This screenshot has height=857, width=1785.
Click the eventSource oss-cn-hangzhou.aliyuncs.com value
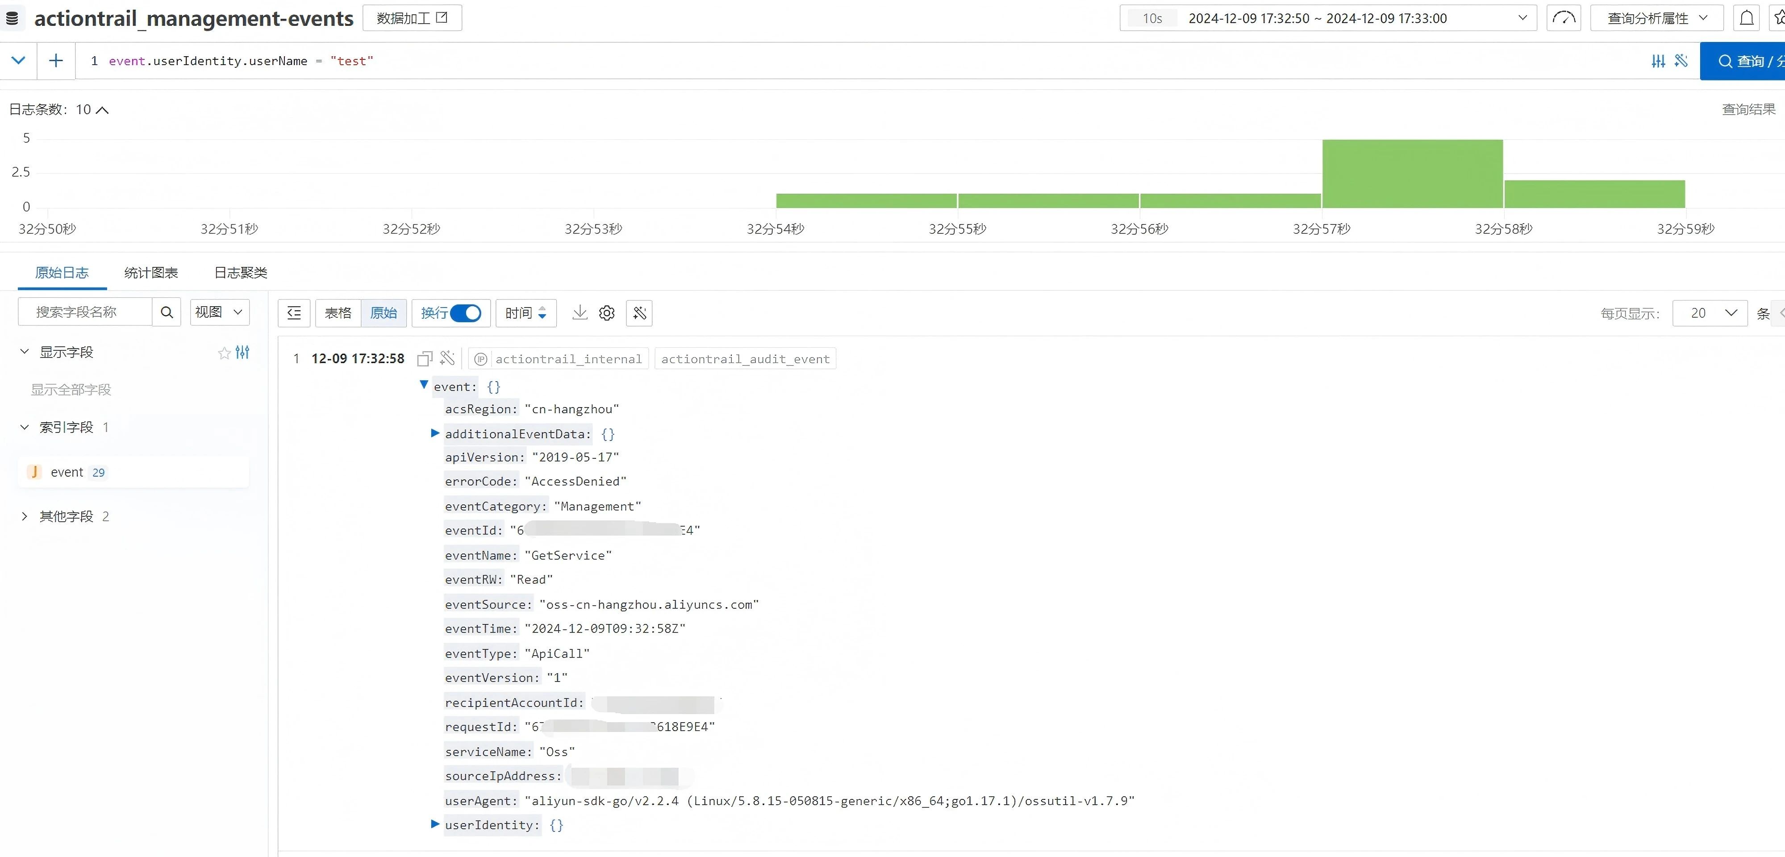pyautogui.click(x=649, y=605)
